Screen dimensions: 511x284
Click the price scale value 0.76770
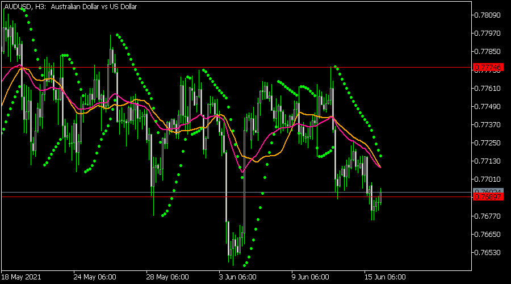click(487, 216)
